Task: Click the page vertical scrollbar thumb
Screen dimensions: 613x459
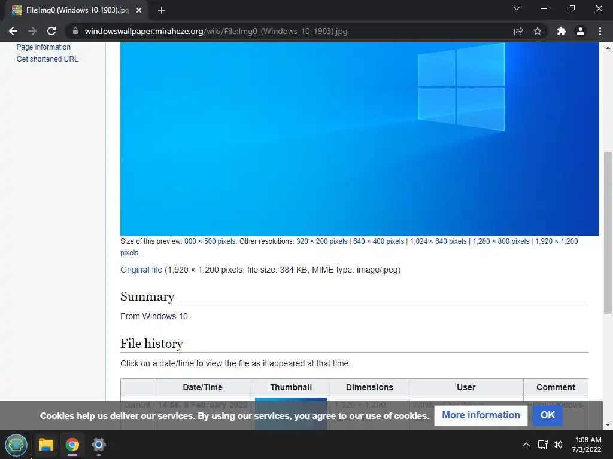Action: [608, 232]
